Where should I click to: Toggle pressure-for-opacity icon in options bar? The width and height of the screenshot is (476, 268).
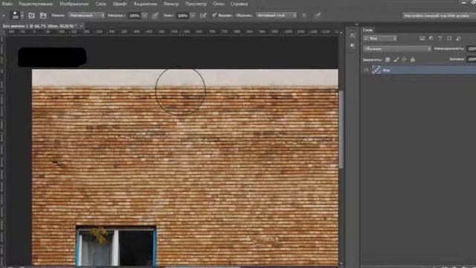[x=155, y=16]
